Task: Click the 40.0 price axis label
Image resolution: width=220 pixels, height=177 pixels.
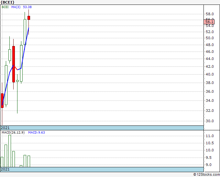Action: (210, 74)
